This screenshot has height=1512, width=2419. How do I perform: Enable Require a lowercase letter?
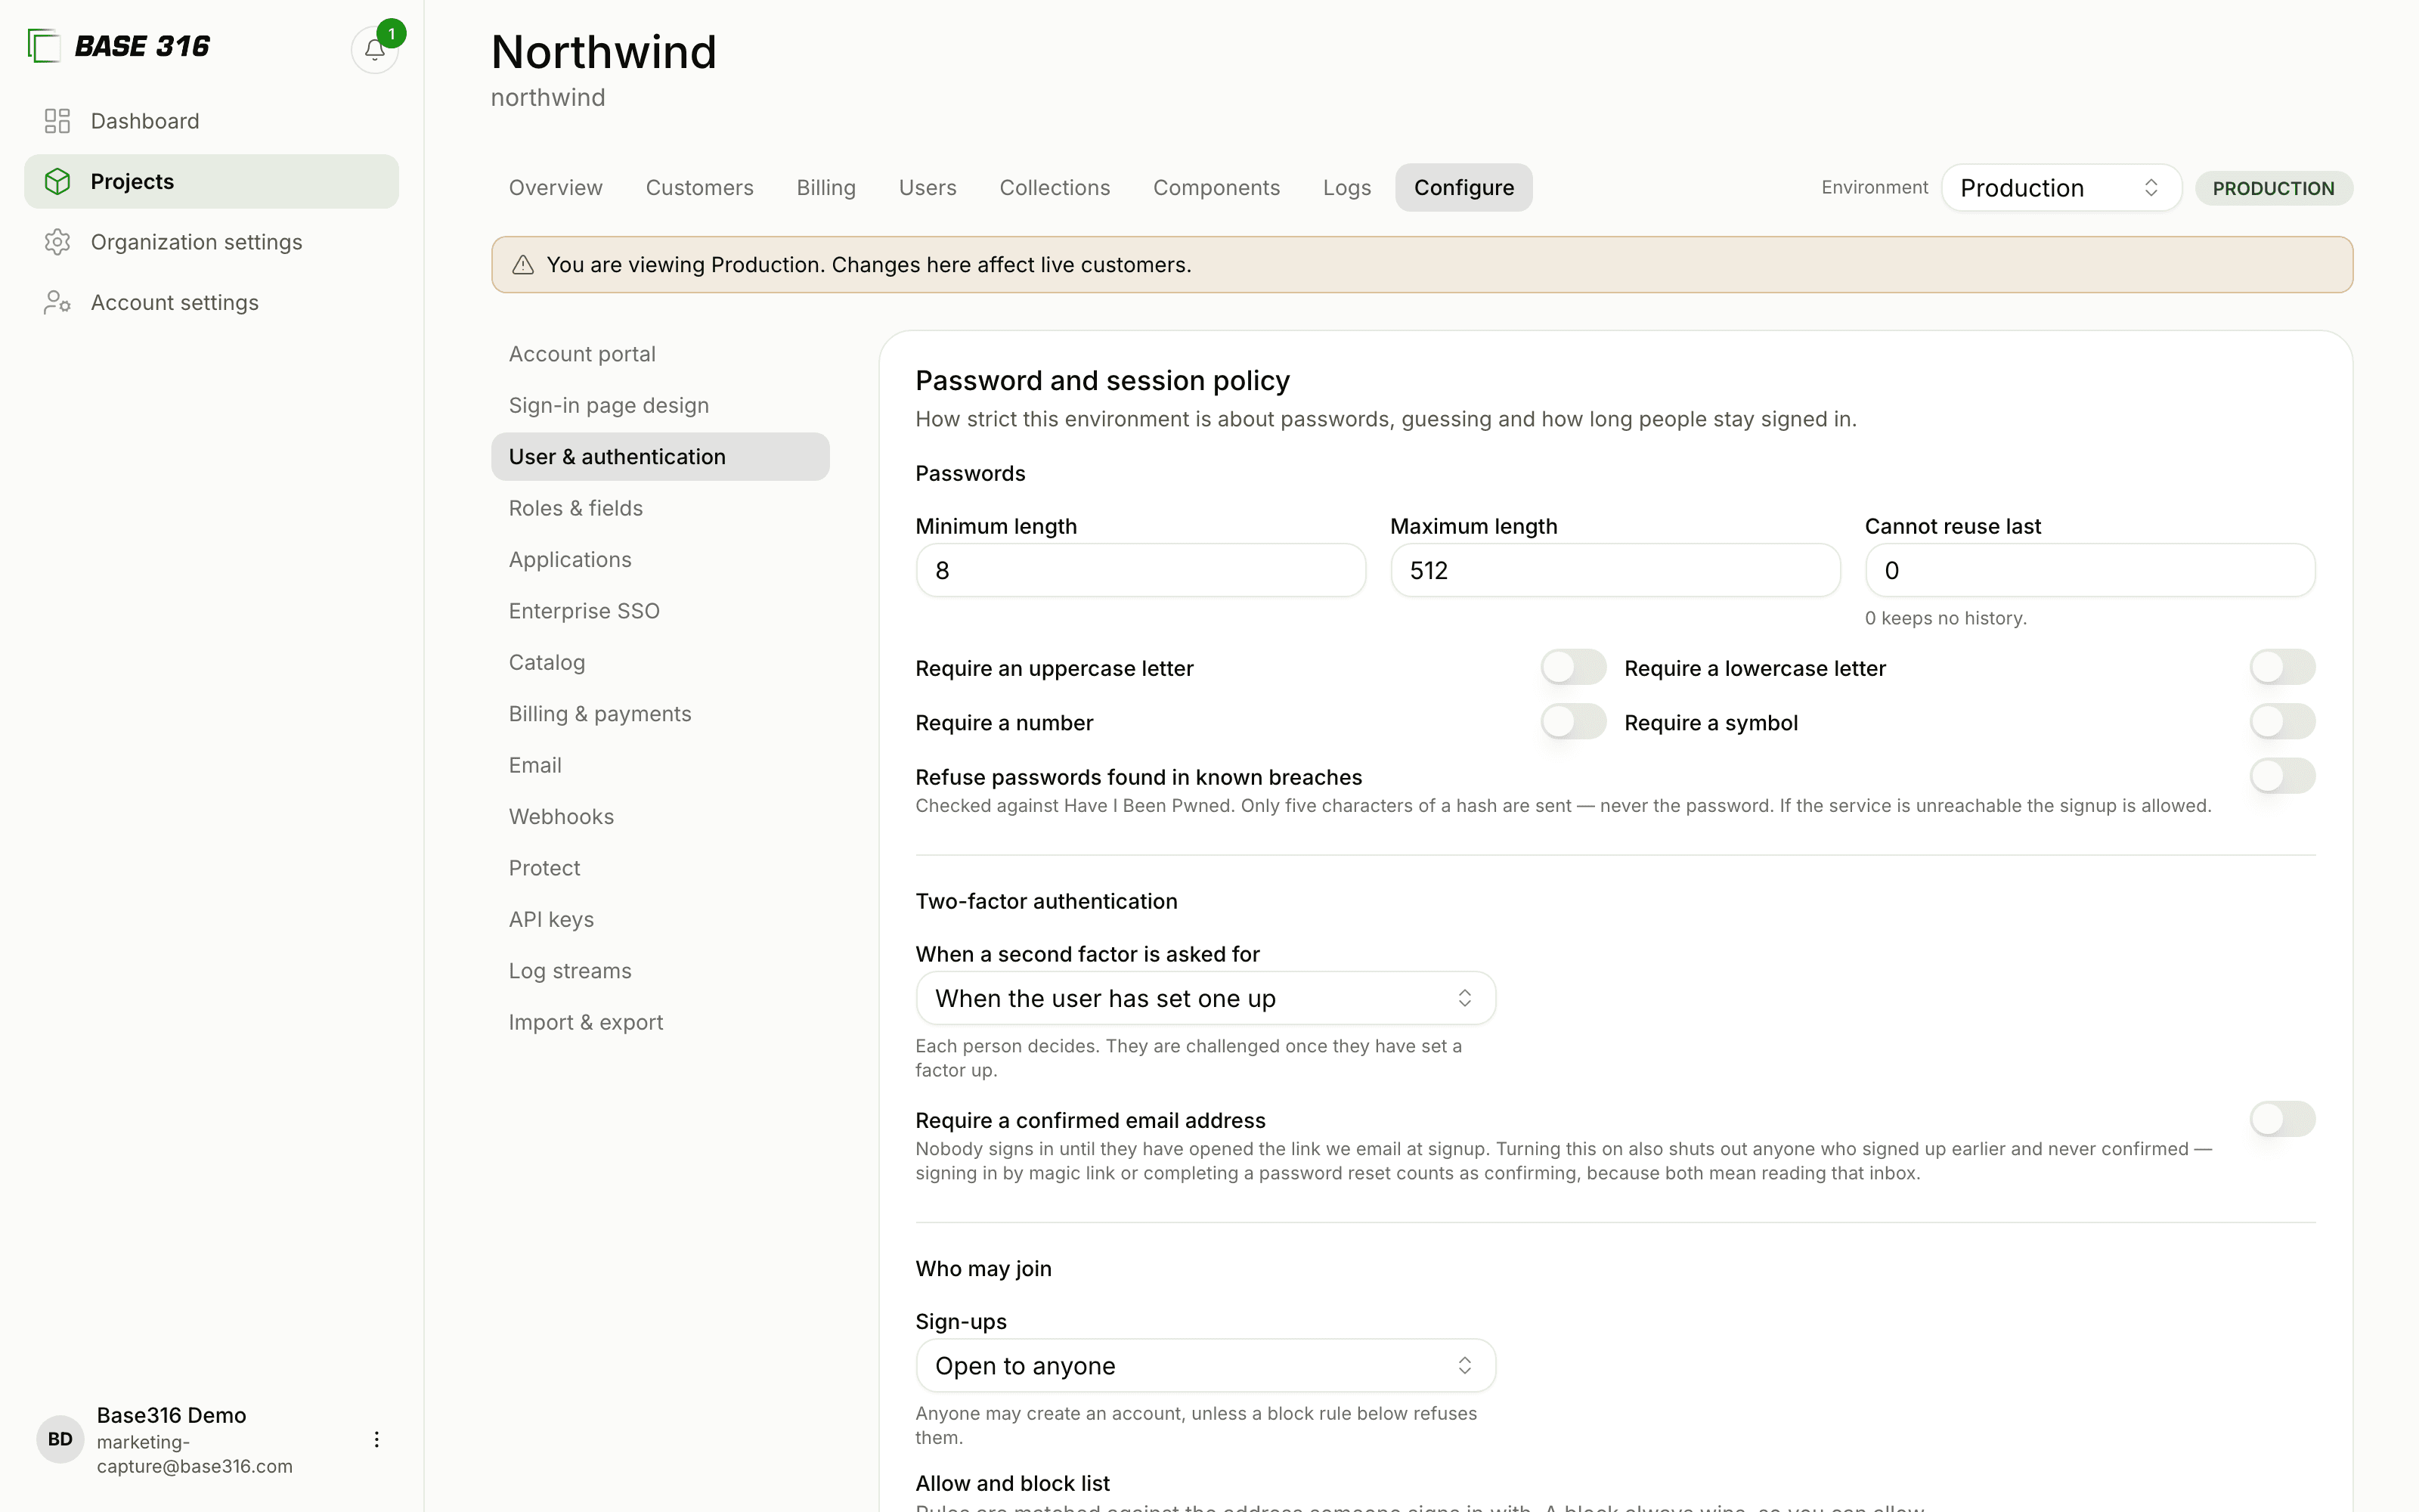pos(2282,667)
